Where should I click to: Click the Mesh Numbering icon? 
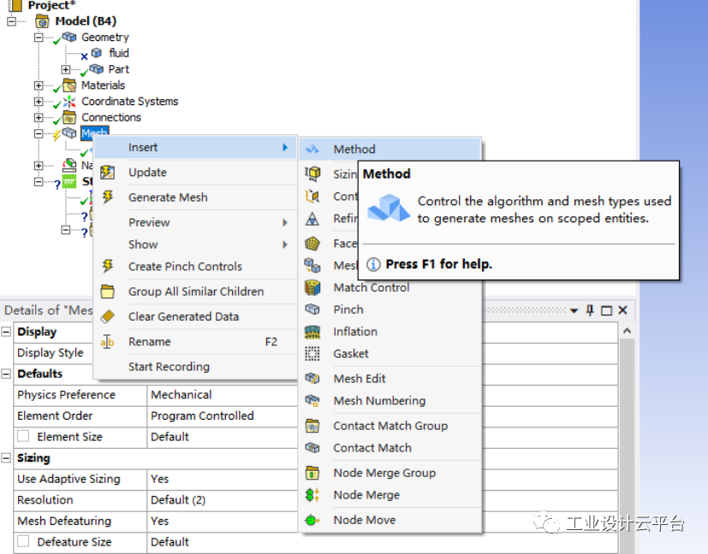tap(312, 401)
